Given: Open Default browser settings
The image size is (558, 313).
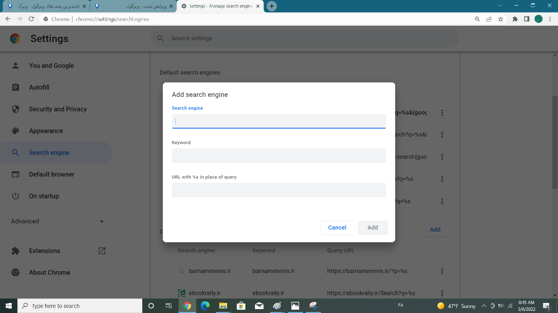Looking at the screenshot, I should point(51,174).
